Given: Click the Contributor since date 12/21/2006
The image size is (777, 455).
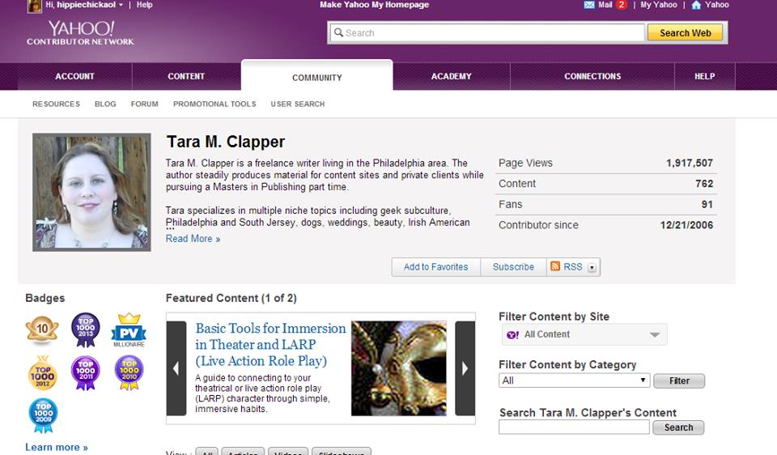Looking at the screenshot, I should pyautogui.click(x=686, y=226).
